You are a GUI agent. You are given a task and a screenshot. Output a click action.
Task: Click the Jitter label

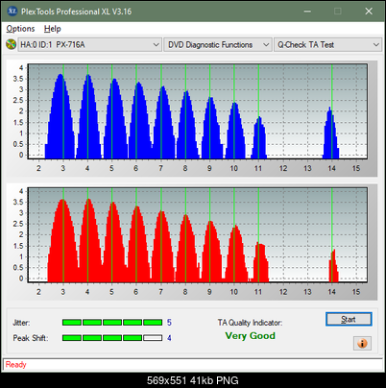pos(21,323)
